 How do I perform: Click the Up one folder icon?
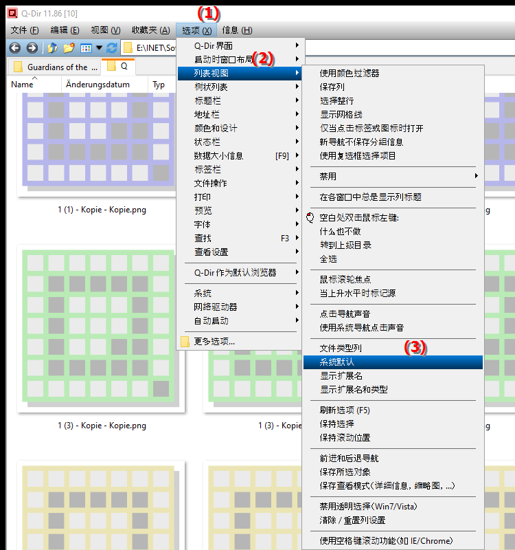52,47
